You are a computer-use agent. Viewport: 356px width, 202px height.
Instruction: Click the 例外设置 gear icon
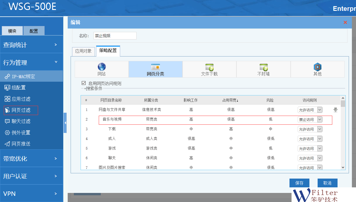point(7,133)
